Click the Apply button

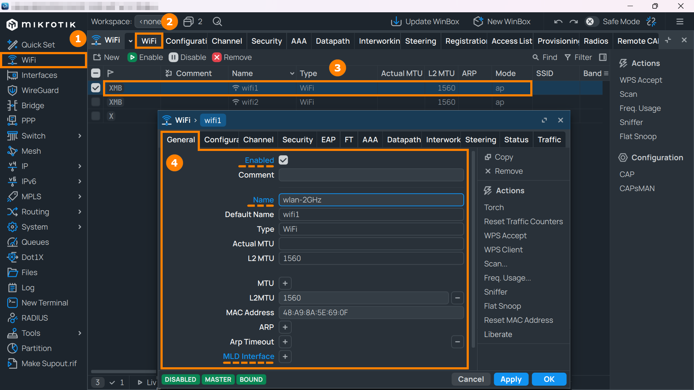pyautogui.click(x=511, y=379)
